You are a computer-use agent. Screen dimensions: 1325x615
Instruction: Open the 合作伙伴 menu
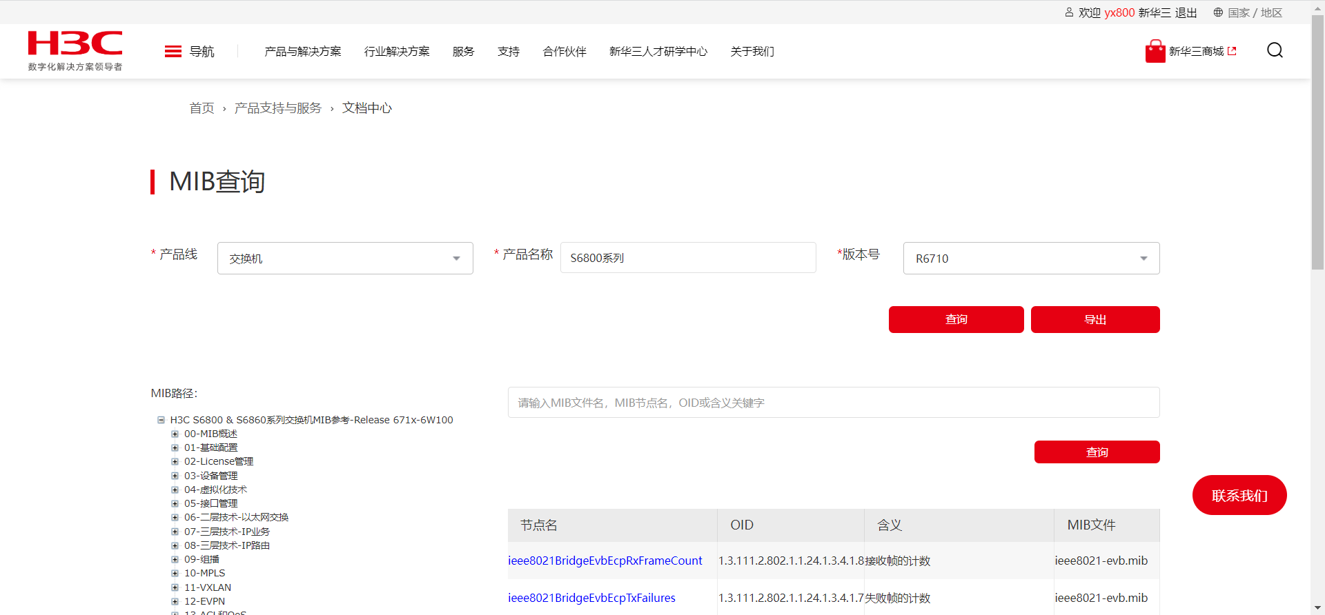tap(565, 52)
